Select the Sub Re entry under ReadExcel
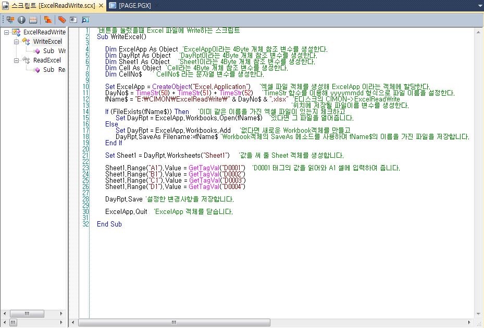Screen dimensions: 484x328 [x=54, y=70]
